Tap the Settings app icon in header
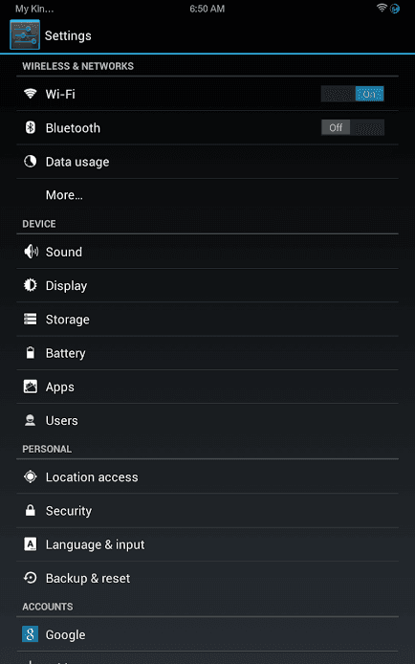The width and height of the screenshot is (415, 664). pyautogui.click(x=25, y=34)
